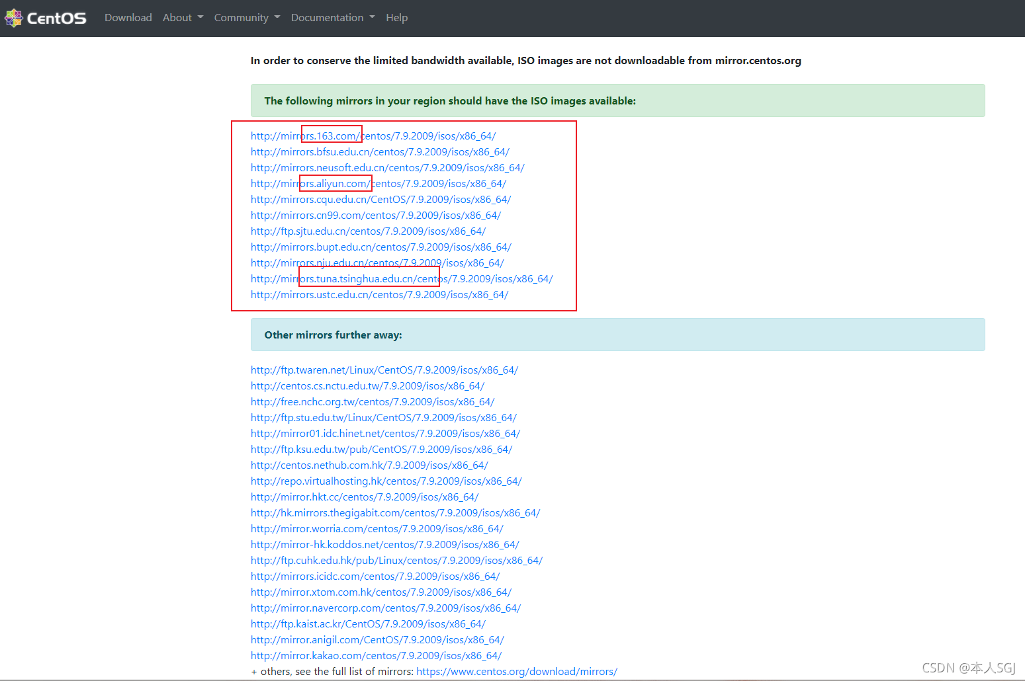1025x681 pixels.
Task: Click the bandwidth notice heading text
Action: [x=526, y=61]
